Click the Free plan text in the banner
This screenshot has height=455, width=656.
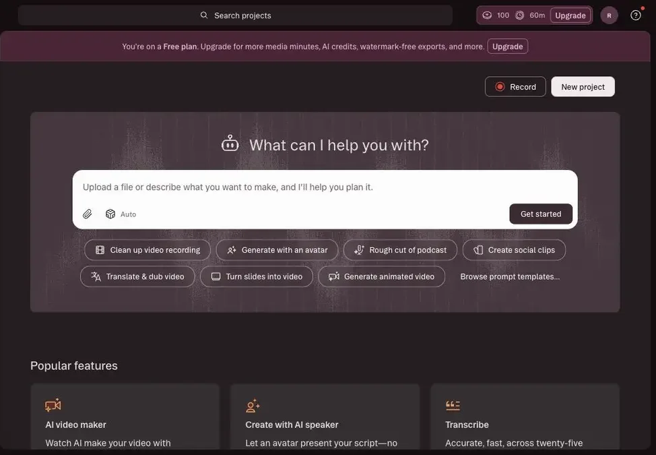pos(180,47)
